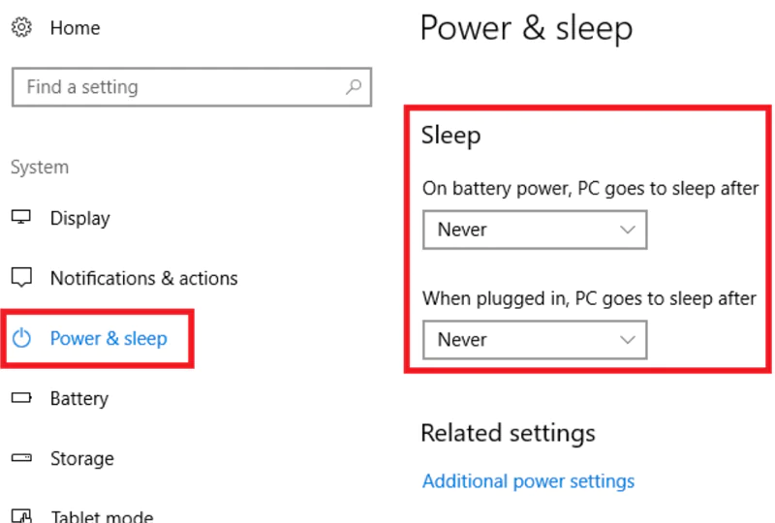Viewport: 775px width, 523px height.
Task: Switch to Tablet mode settings label
Action: pos(102,516)
